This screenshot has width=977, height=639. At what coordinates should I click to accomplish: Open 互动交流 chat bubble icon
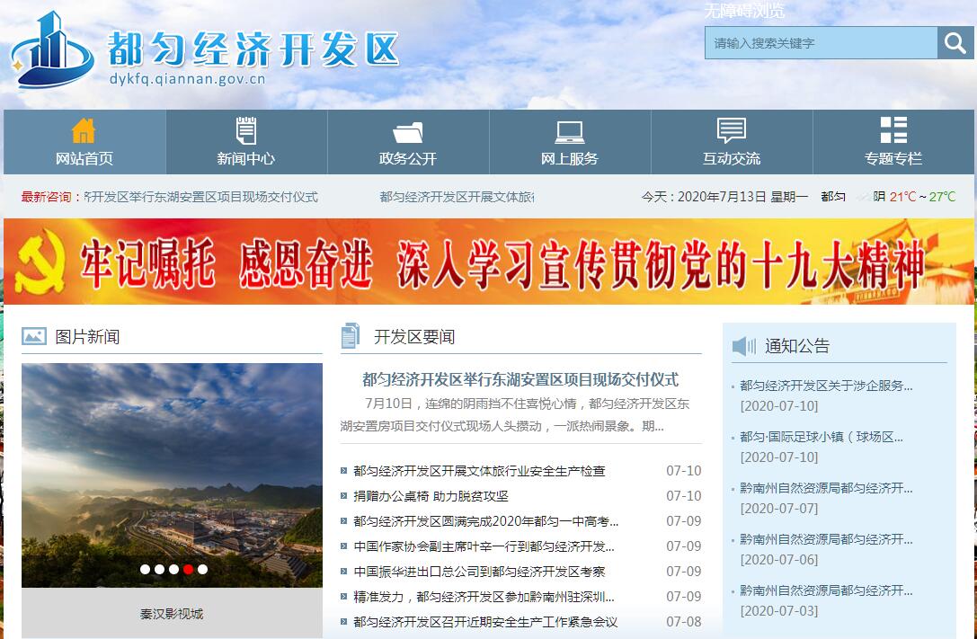(x=731, y=131)
